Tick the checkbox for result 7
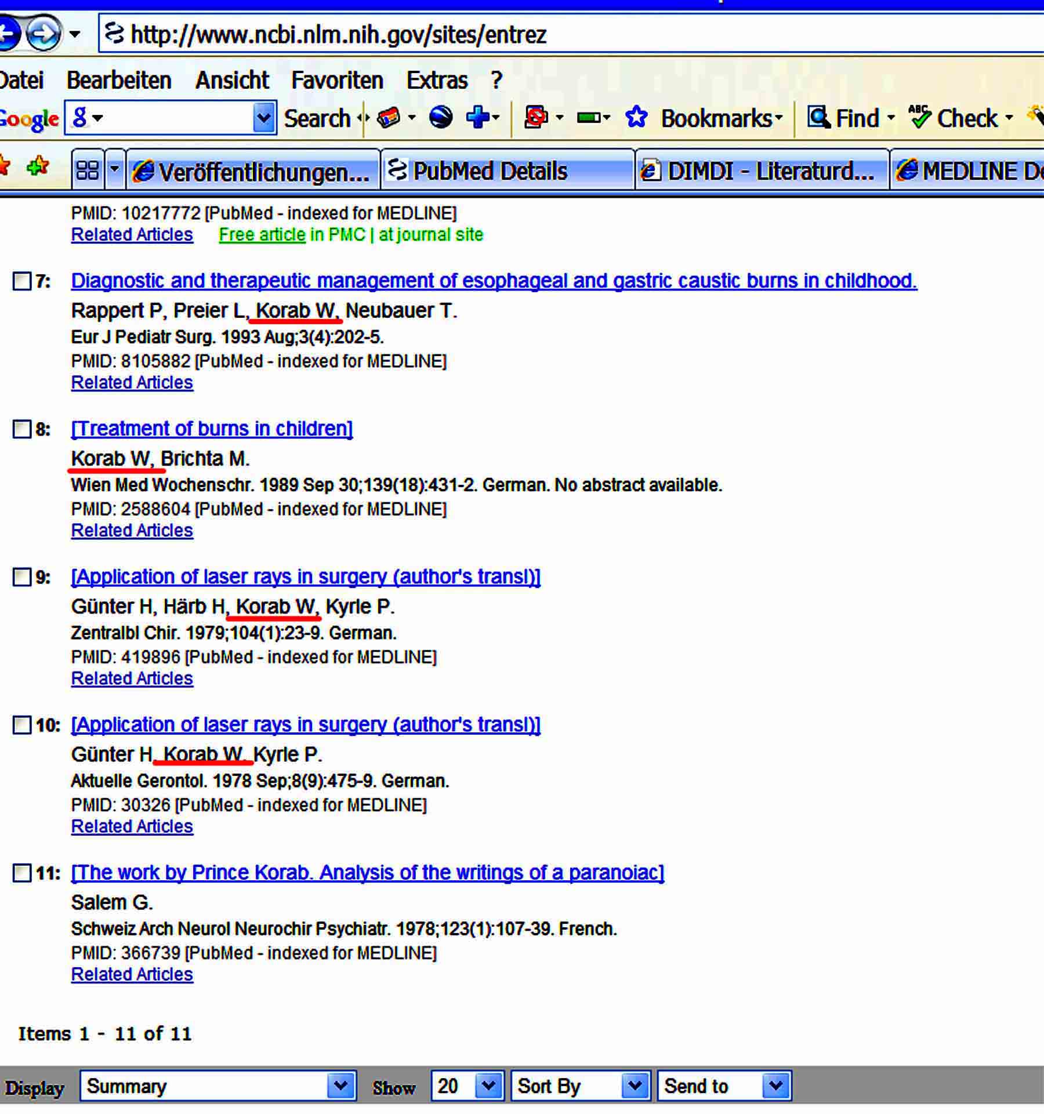 tap(22, 281)
